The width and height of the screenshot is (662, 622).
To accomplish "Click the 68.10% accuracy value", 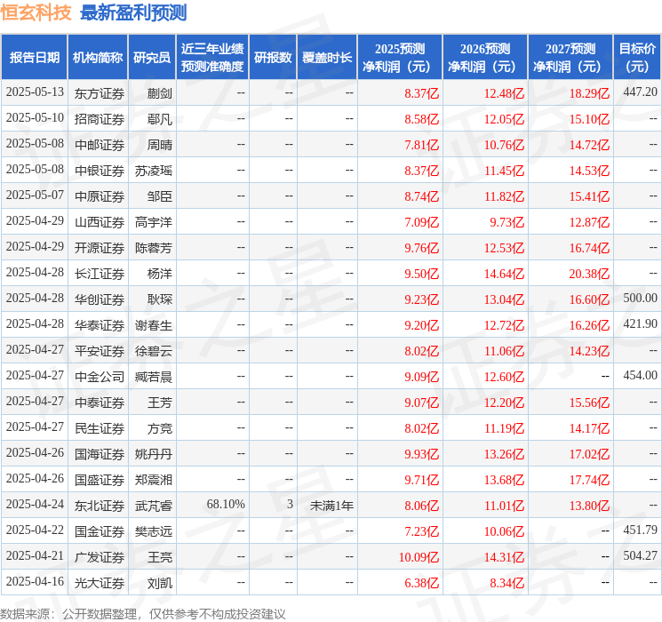I will click(x=226, y=504).
